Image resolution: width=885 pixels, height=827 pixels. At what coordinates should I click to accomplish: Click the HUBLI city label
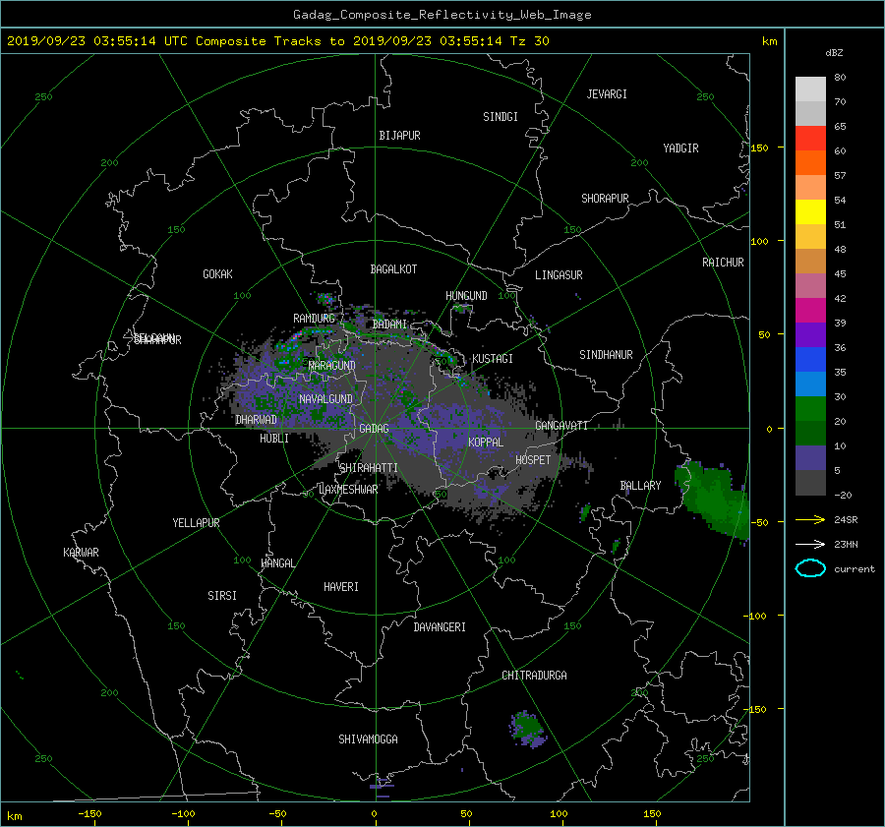(273, 438)
